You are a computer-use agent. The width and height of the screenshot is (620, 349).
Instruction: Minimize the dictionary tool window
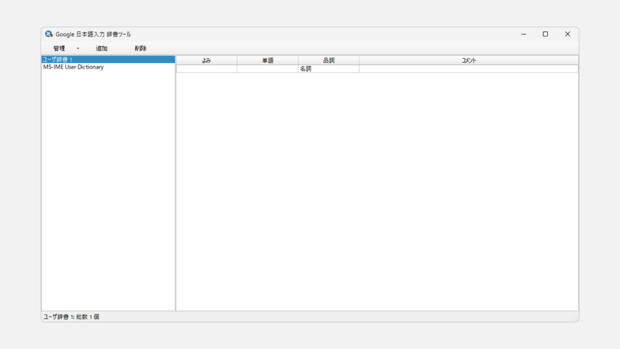pos(523,34)
